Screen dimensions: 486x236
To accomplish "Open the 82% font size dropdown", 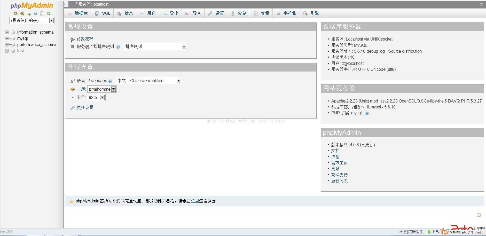I will coord(96,97).
